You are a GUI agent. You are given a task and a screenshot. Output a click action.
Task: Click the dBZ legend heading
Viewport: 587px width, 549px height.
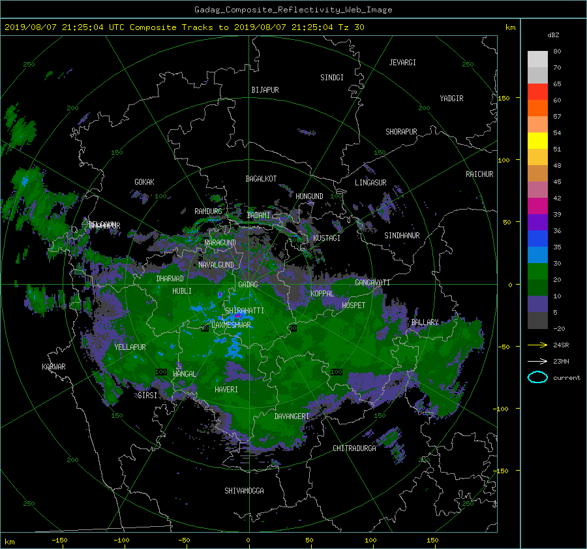click(553, 35)
